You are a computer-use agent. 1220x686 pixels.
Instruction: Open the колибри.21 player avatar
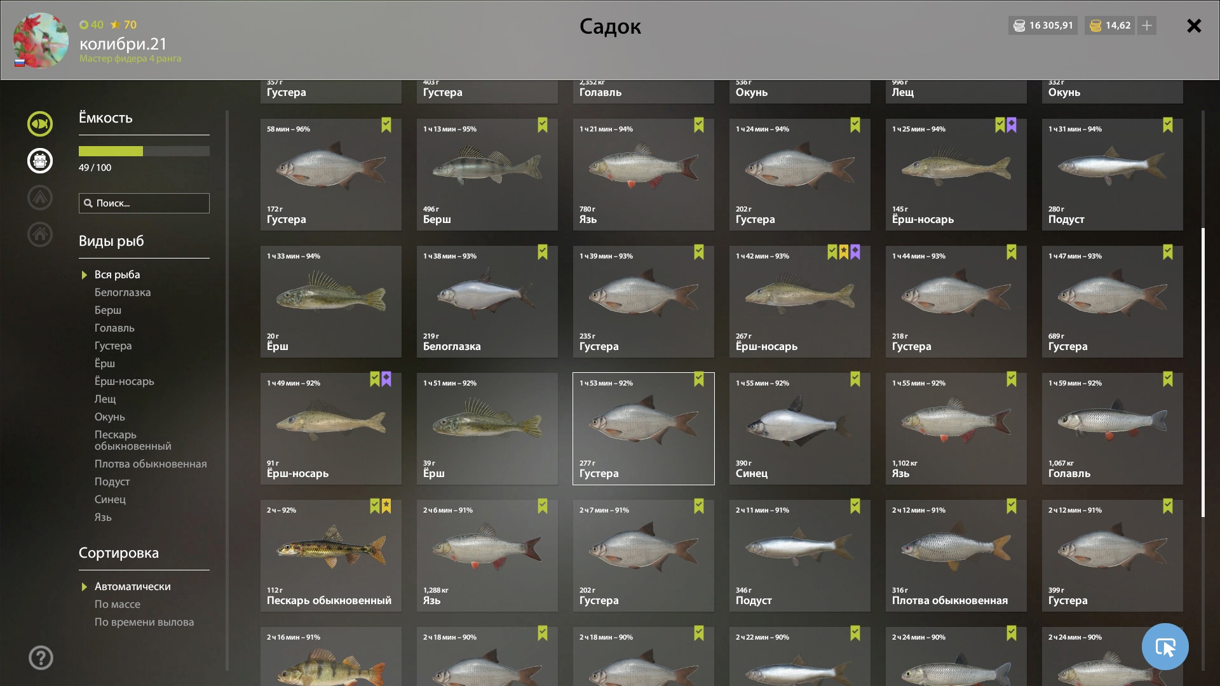point(41,41)
